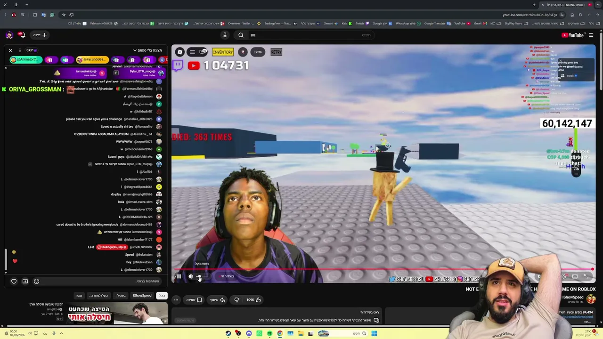Open the YouTube home logo
Image resolution: width=603 pixels, height=339 pixels.
573,35
